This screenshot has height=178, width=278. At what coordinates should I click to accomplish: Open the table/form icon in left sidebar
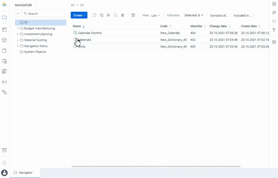4,29
